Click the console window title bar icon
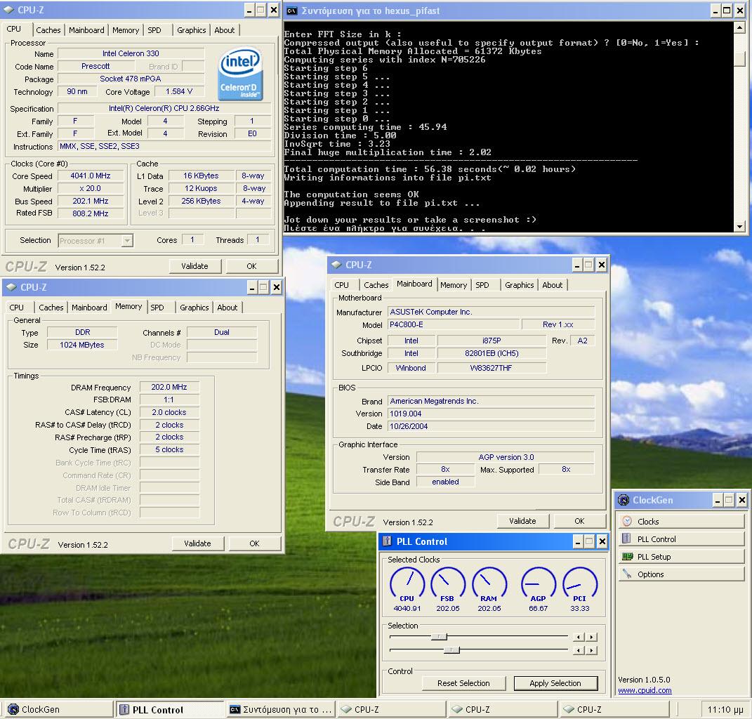 point(291,11)
